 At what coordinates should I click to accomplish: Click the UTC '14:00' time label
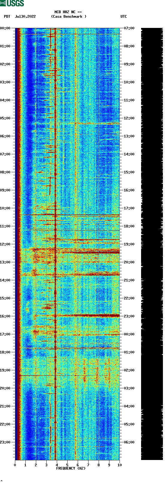pos(129,154)
